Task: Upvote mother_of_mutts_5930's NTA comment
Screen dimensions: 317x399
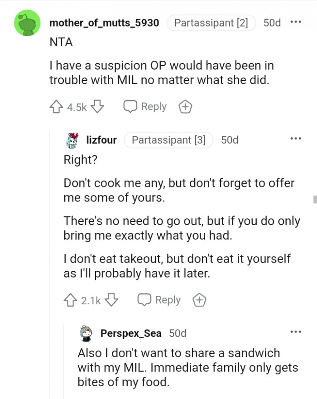Action: coord(57,107)
